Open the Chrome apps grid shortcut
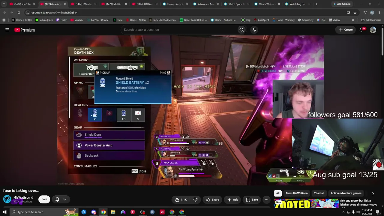384x216 pixels. (x=4, y=20)
